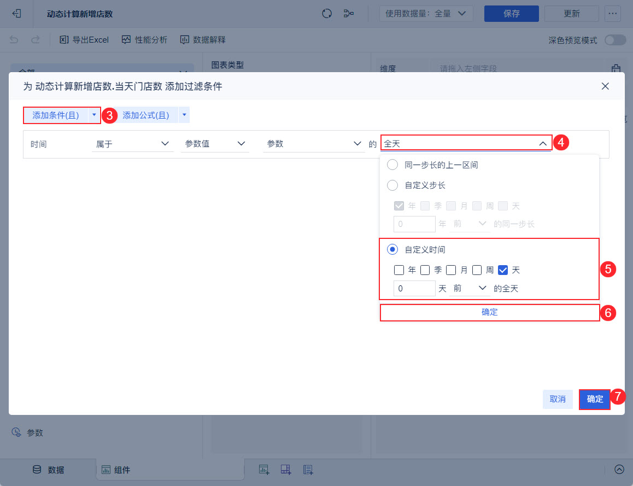Close the filter condition dialog
Screen dimensions: 633x486
pyautogui.click(x=605, y=86)
